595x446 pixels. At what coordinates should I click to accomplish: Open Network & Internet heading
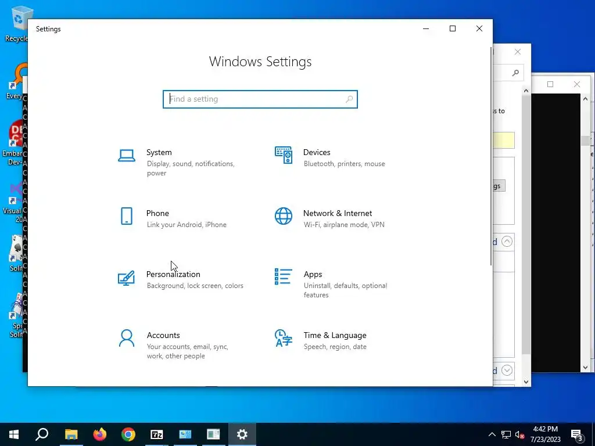[338, 213]
